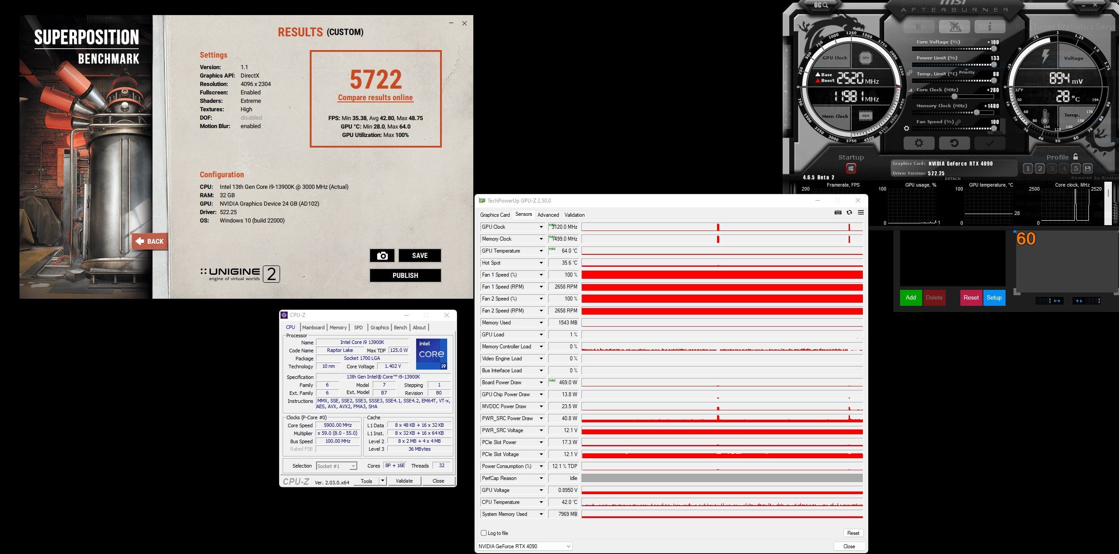Click the save profile floppy icon
Screen dimensions: 1119x554
click(x=1088, y=168)
